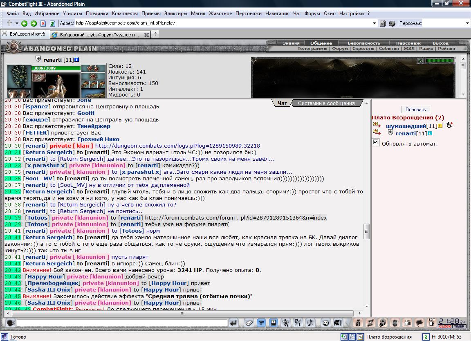
Task: Click the users icon beside Персонаж label
Action: (392, 23)
